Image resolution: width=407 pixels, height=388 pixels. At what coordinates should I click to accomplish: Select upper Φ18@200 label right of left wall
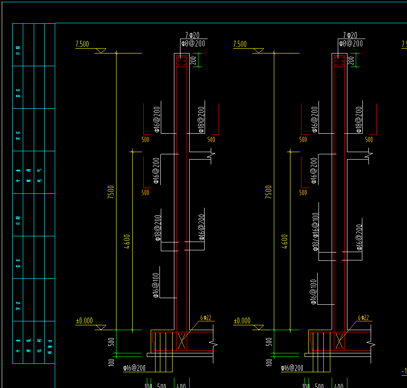coord(202,120)
